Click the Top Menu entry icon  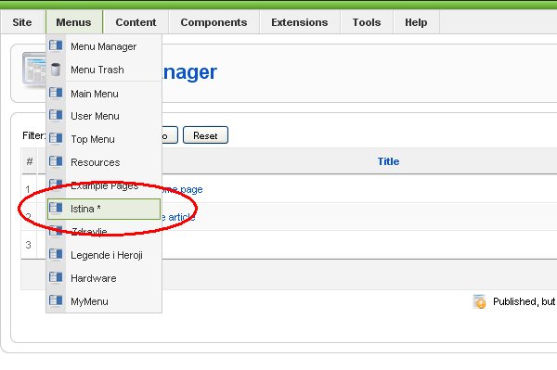coord(56,138)
